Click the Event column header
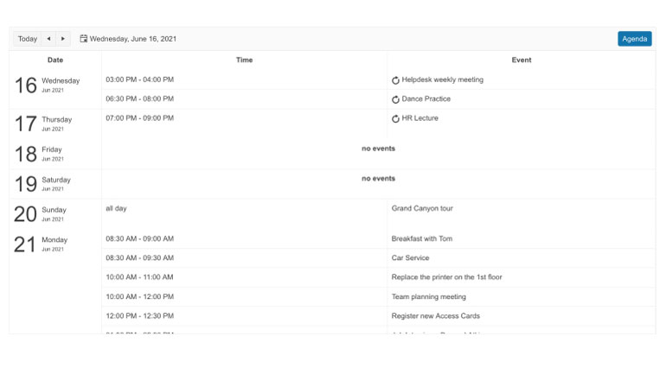666x387 pixels. pos(522,60)
